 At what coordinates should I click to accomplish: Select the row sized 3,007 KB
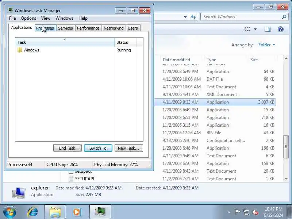[215, 102]
